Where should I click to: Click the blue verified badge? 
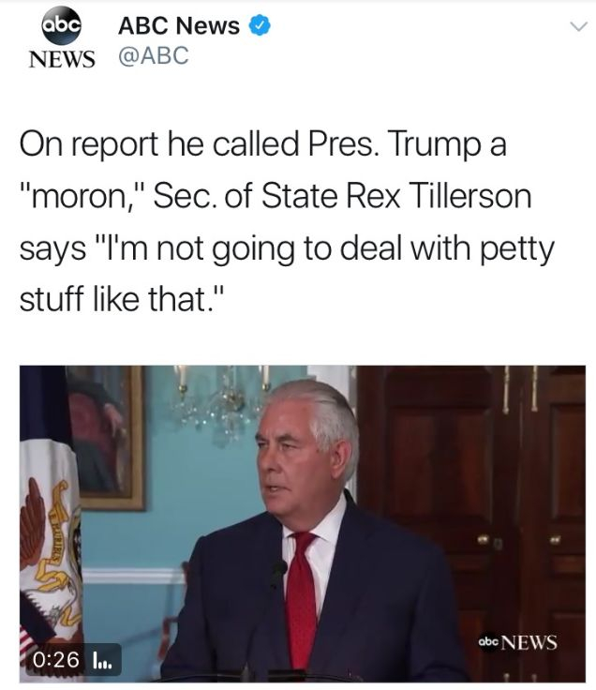click(x=260, y=25)
